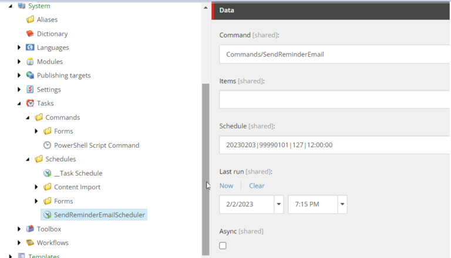
Task: Expand the Content Import folder
Action: tap(36, 187)
